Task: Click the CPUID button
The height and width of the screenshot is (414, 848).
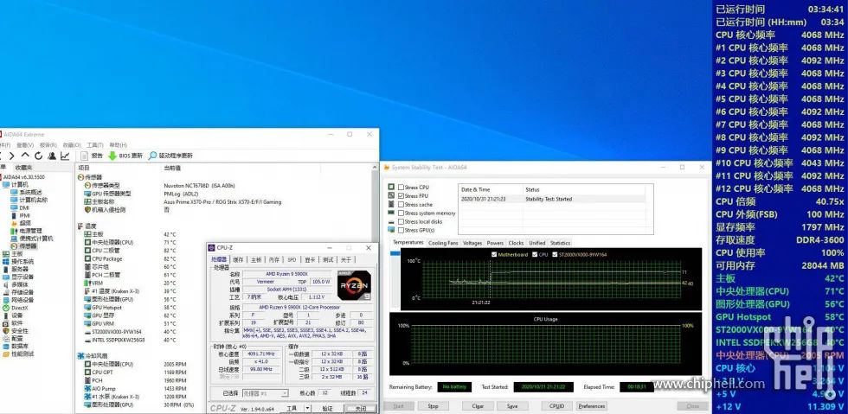Action: click(556, 406)
